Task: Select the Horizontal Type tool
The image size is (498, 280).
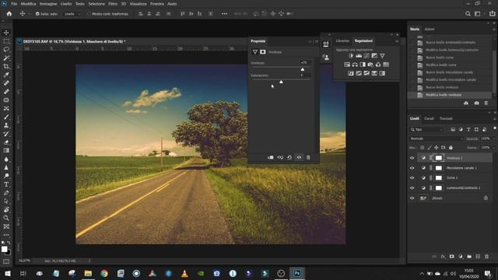Action: (x=6, y=184)
